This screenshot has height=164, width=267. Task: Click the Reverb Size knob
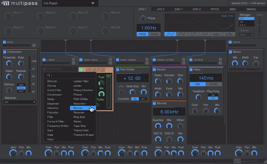180,81
